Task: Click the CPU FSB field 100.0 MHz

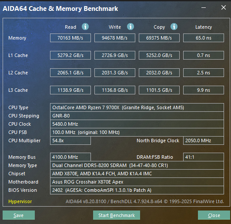Action: tap(137, 132)
